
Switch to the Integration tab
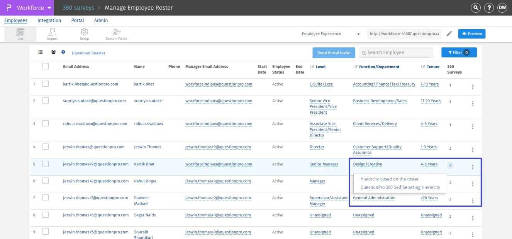(49, 20)
